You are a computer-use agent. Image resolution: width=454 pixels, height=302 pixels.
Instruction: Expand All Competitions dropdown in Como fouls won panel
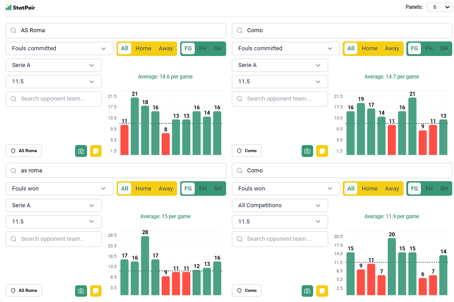click(x=280, y=205)
